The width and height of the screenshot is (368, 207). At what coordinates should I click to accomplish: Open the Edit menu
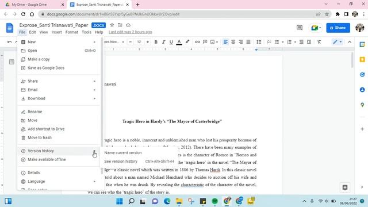coord(32,32)
